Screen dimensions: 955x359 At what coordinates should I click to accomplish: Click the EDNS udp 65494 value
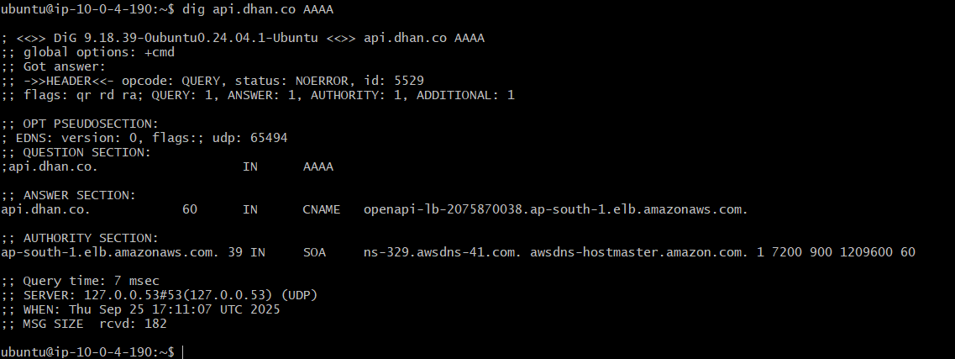(x=269, y=138)
